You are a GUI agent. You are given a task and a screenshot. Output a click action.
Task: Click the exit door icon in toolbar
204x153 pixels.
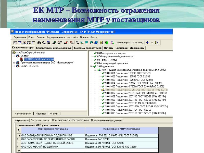pyautogui.click(x=157, y=43)
